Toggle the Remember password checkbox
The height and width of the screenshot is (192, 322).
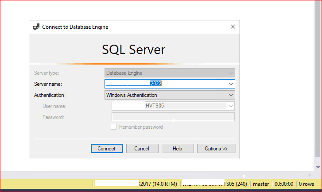click(114, 127)
